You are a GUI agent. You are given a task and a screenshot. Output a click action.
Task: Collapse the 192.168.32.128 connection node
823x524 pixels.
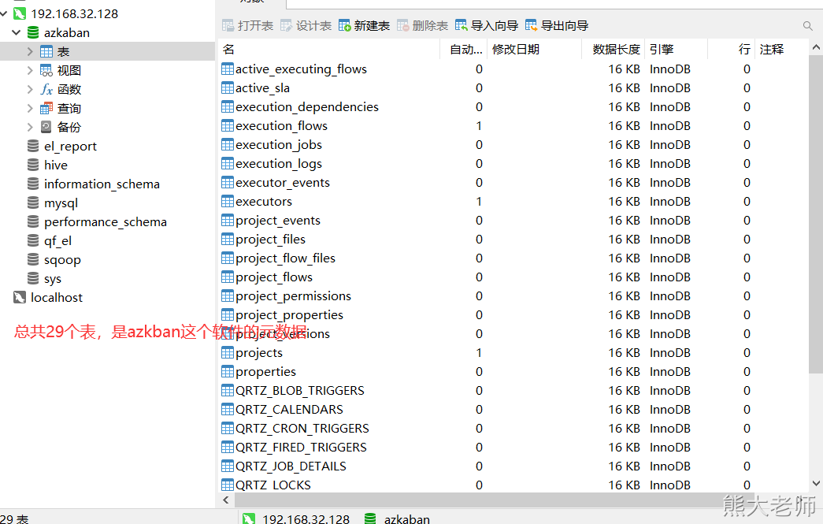tap(3, 13)
